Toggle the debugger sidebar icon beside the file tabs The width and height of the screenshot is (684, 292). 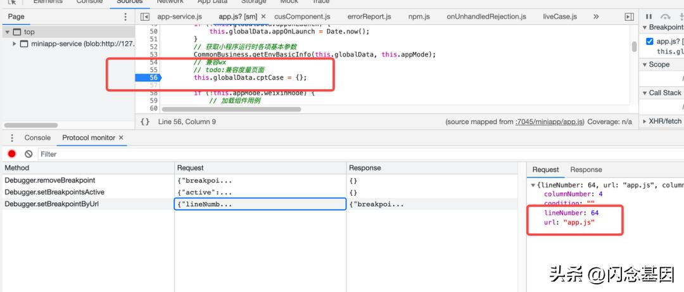tap(629, 16)
